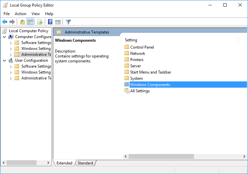The image size is (248, 174).
Task: Click the User Configuration icon in the tree
Action: pyautogui.click(x=11, y=60)
